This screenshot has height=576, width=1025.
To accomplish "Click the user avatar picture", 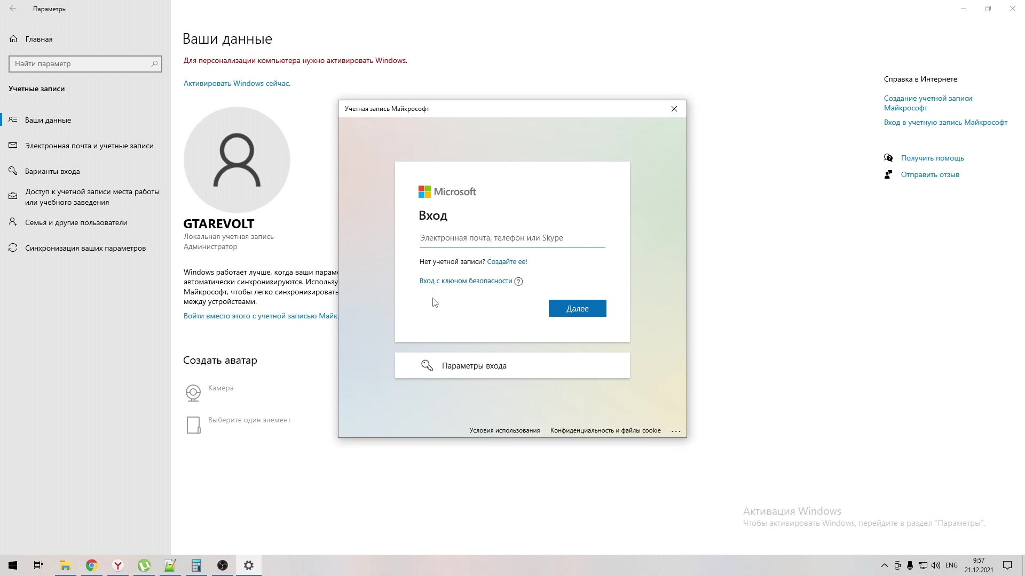I will point(237,160).
